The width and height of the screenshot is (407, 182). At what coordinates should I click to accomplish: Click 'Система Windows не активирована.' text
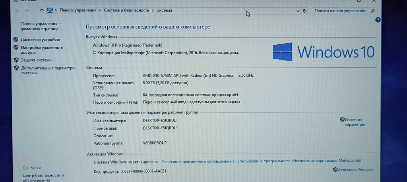[126, 162]
